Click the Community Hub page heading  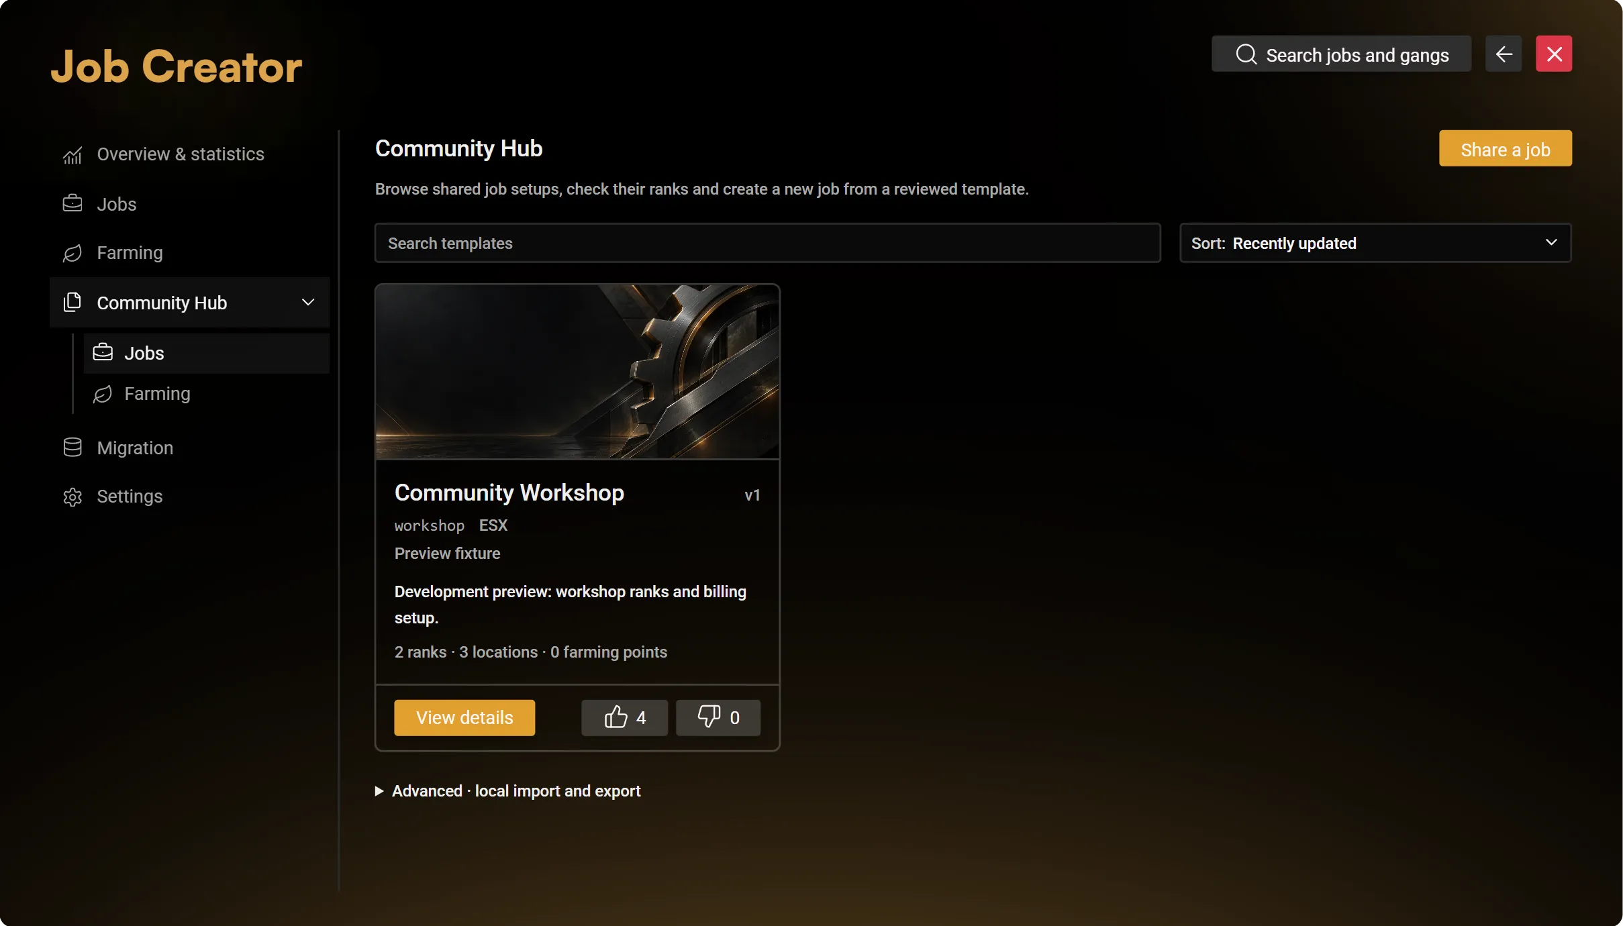tap(458, 148)
